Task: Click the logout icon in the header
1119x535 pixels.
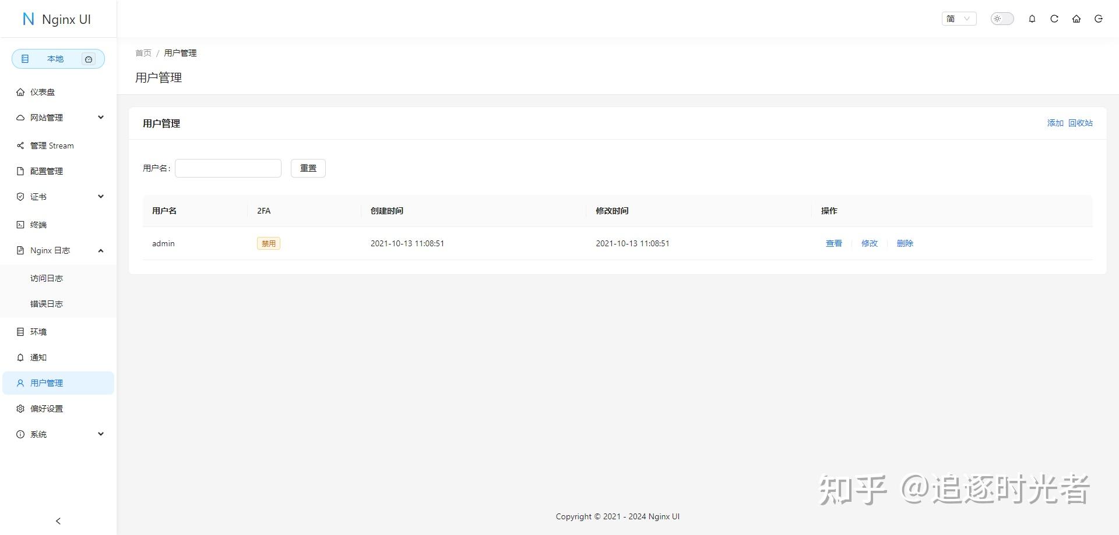Action: [1098, 19]
